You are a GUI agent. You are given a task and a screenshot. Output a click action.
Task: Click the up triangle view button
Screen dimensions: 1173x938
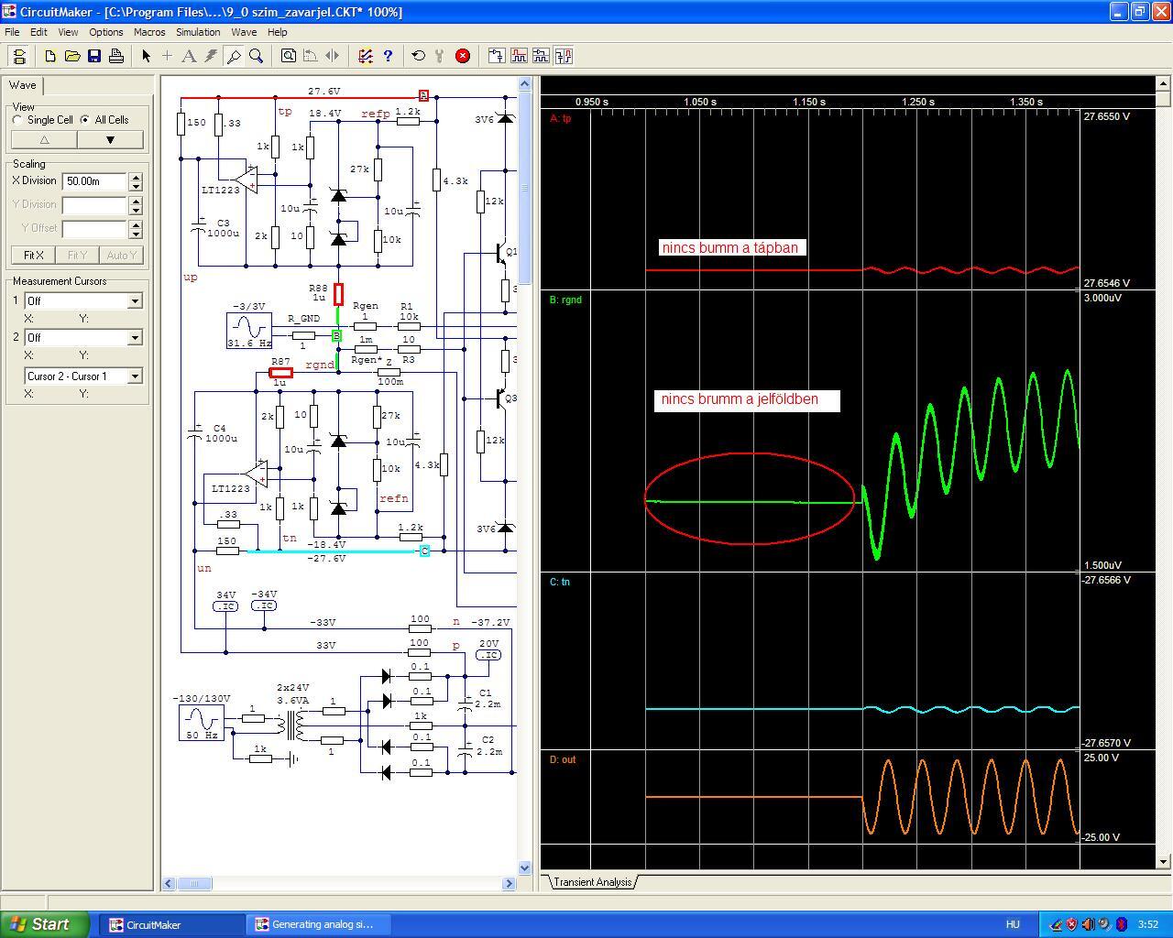pyautogui.click(x=44, y=140)
